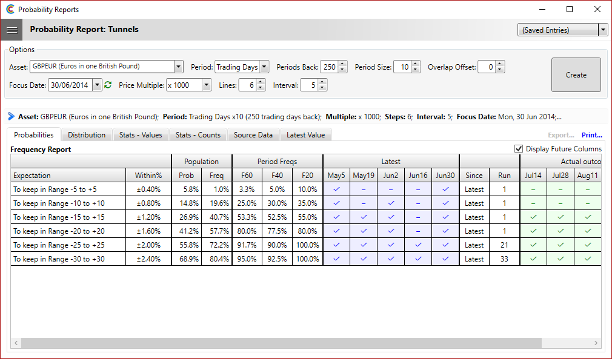Decrease the Interval spinner value
The height and width of the screenshot is (359, 612).
322,88
